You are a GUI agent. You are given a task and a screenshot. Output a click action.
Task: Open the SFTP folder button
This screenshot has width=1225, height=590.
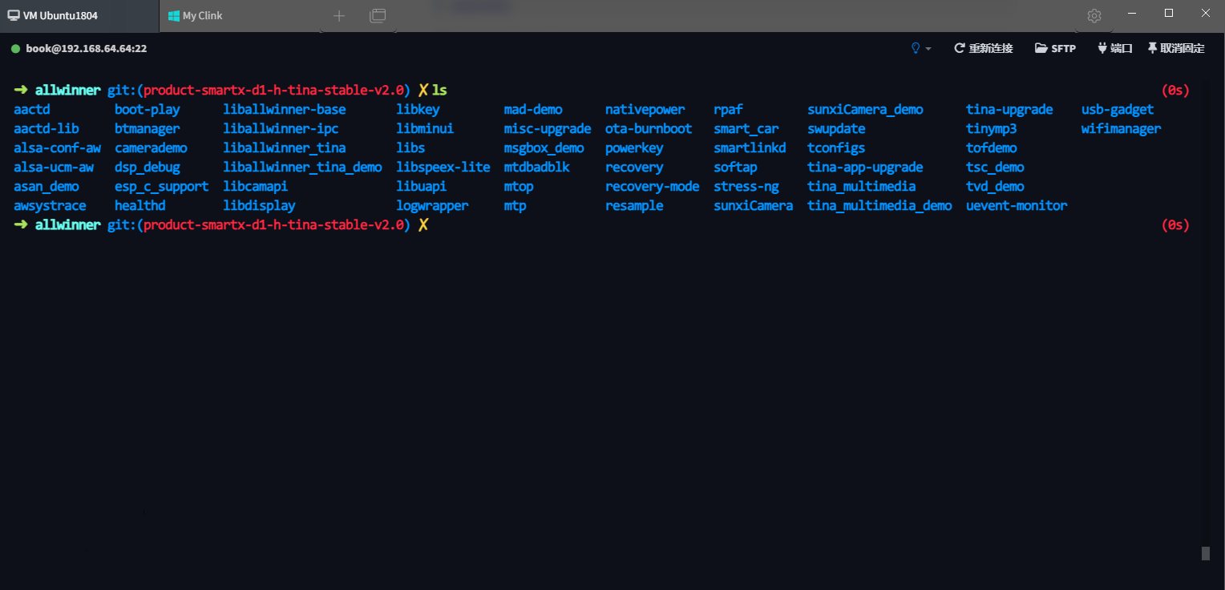point(1055,48)
